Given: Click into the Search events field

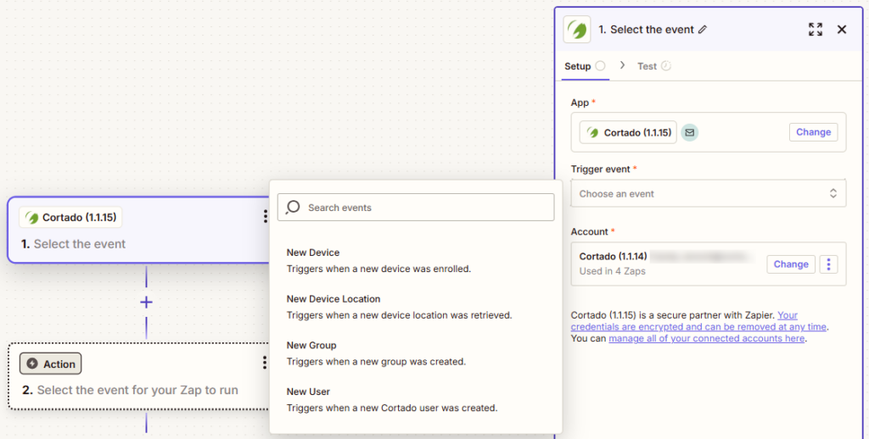Looking at the screenshot, I should 416,207.
